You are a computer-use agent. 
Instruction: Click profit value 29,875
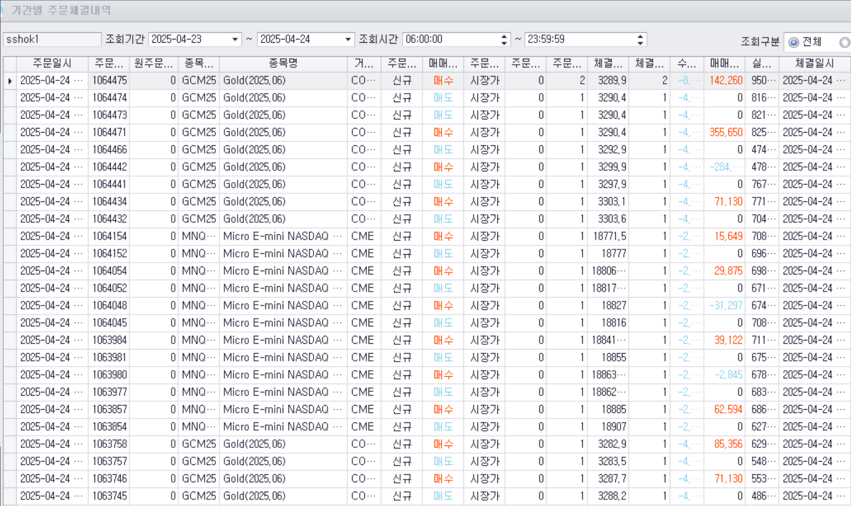tap(729, 270)
